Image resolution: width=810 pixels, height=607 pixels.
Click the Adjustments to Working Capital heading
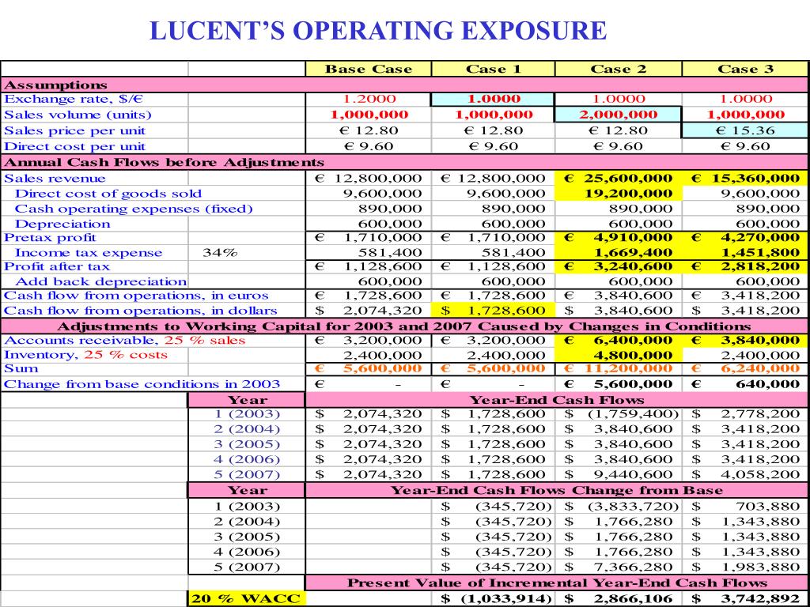404,326
